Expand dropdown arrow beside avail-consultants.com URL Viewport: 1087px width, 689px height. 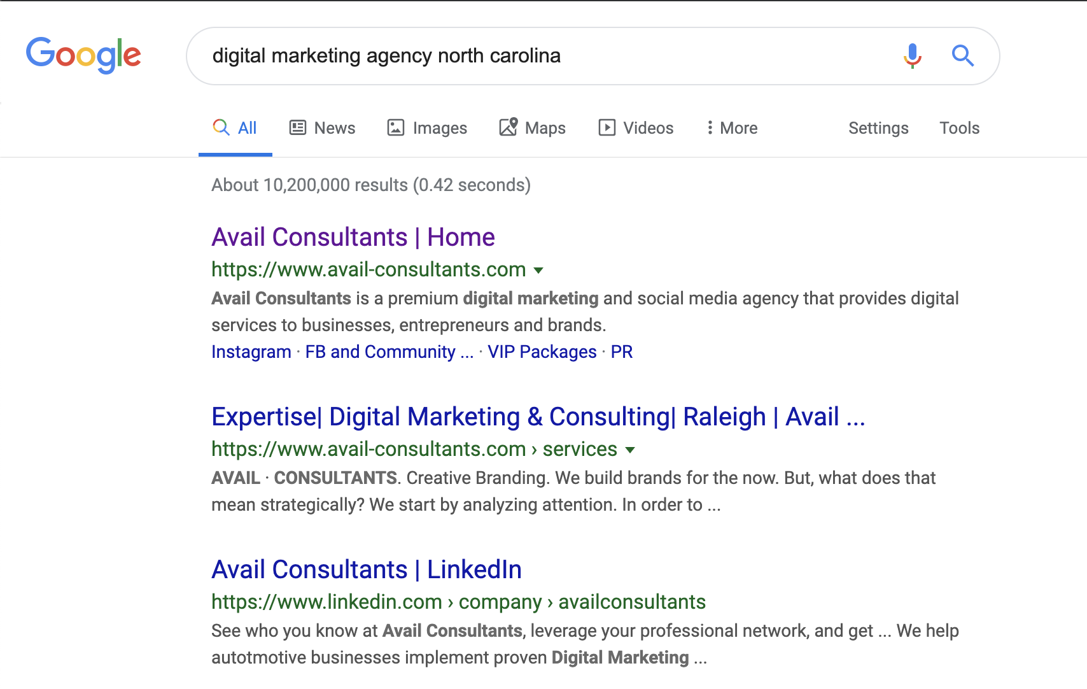click(538, 271)
